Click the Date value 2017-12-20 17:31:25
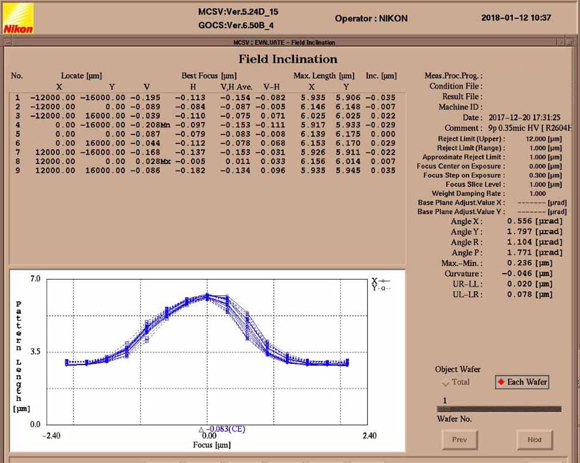 point(524,117)
